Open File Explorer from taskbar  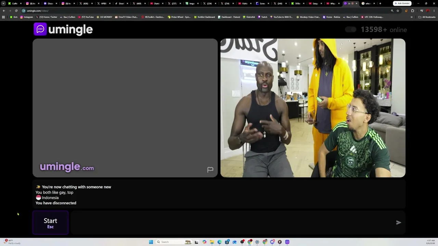coord(212,242)
